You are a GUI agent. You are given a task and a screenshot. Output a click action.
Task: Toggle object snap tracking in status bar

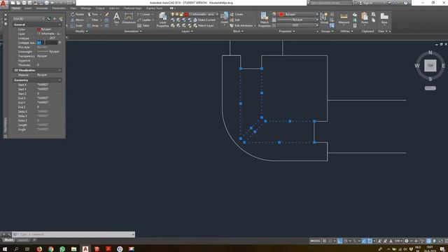[364, 241]
